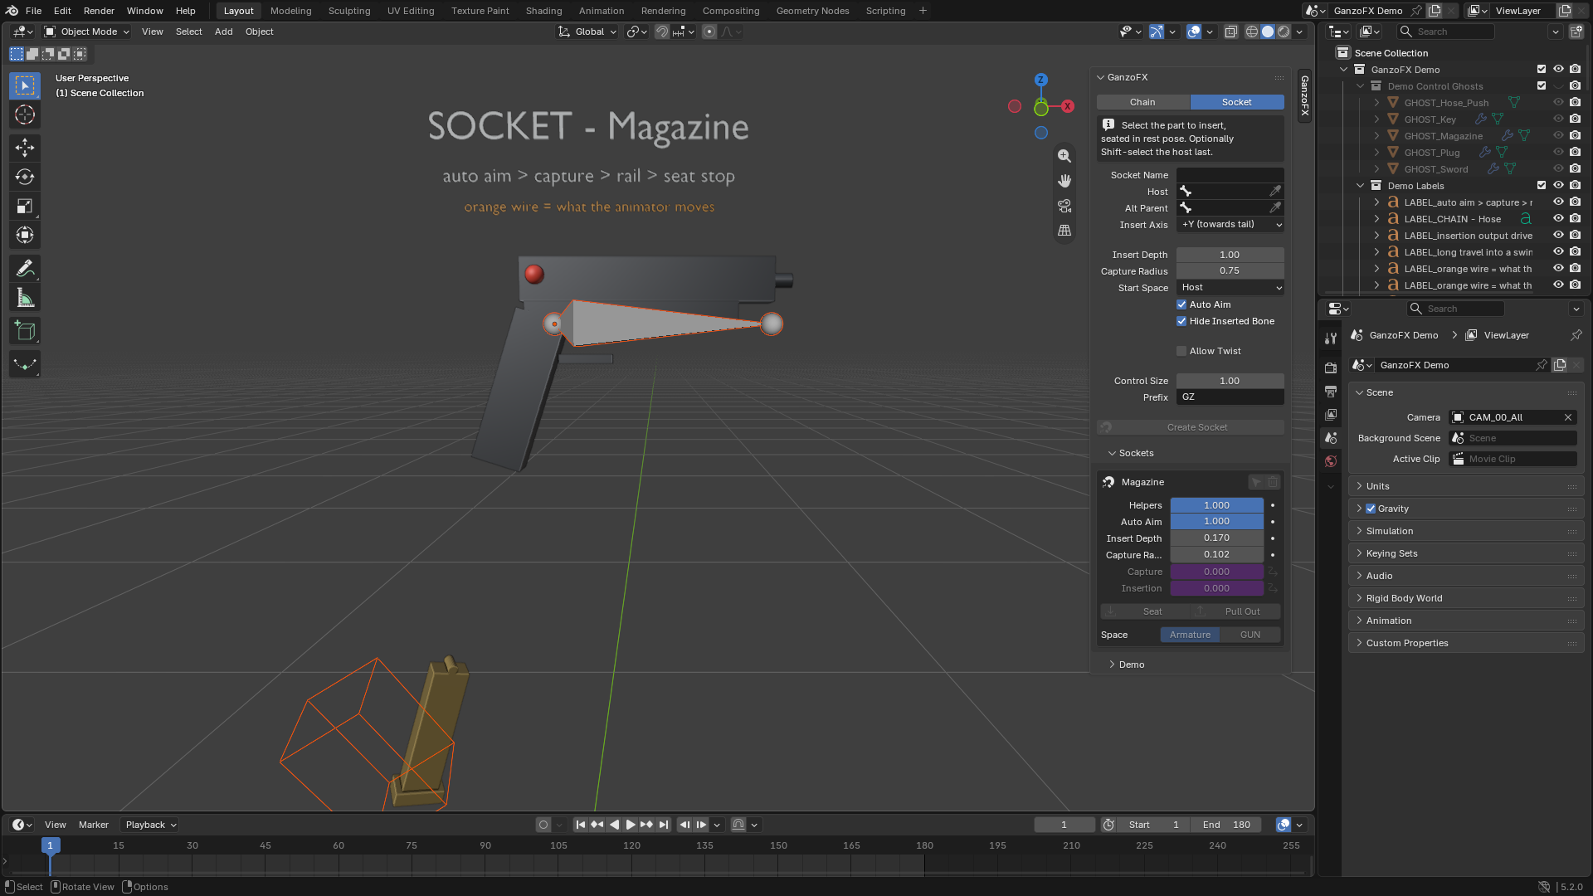Click Host eyedropper icon

pyautogui.click(x=1275, y=192)
